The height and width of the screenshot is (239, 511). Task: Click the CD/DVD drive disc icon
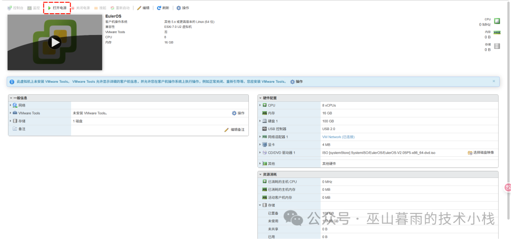point(264,152)
